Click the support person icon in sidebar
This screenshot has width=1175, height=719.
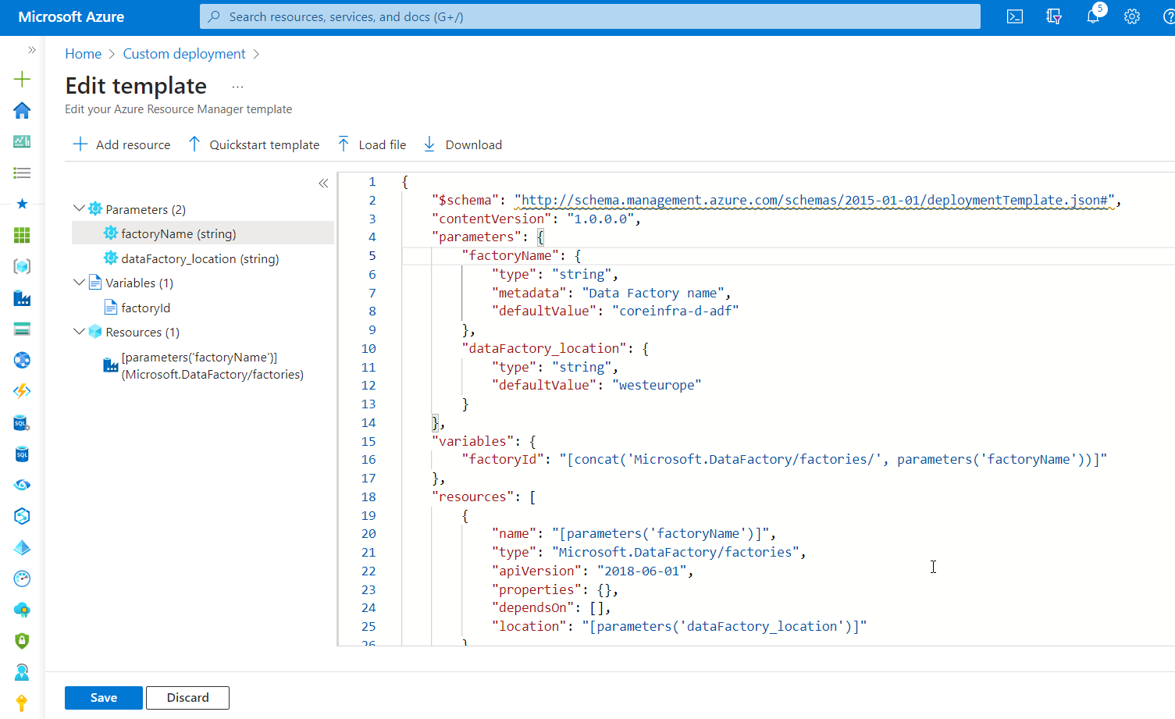[22, 672]
